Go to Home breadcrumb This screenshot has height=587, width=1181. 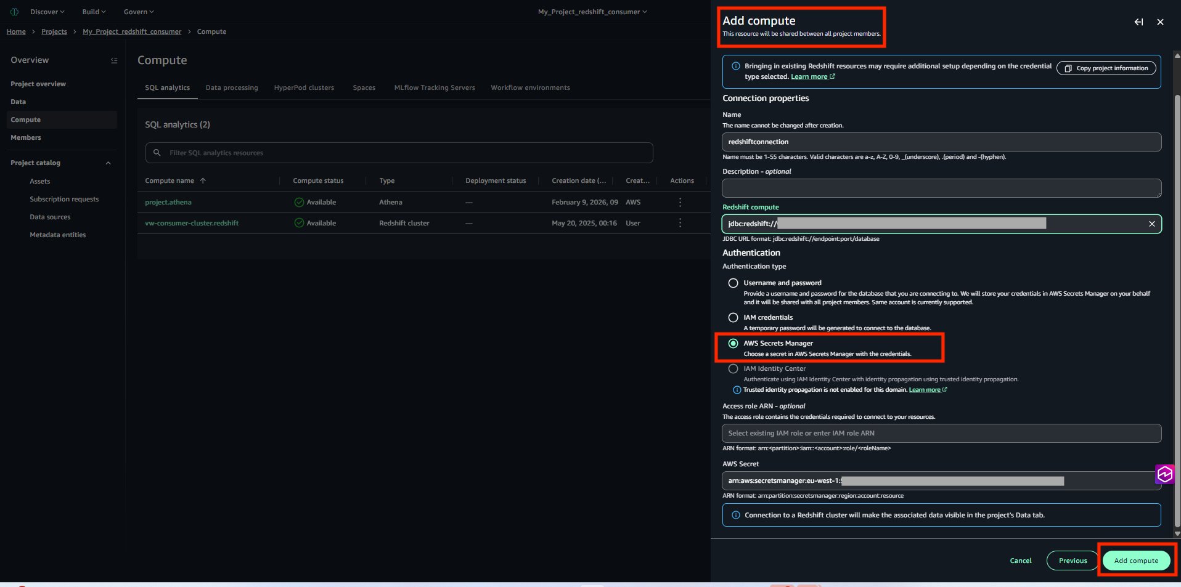(x=16, y=31)
